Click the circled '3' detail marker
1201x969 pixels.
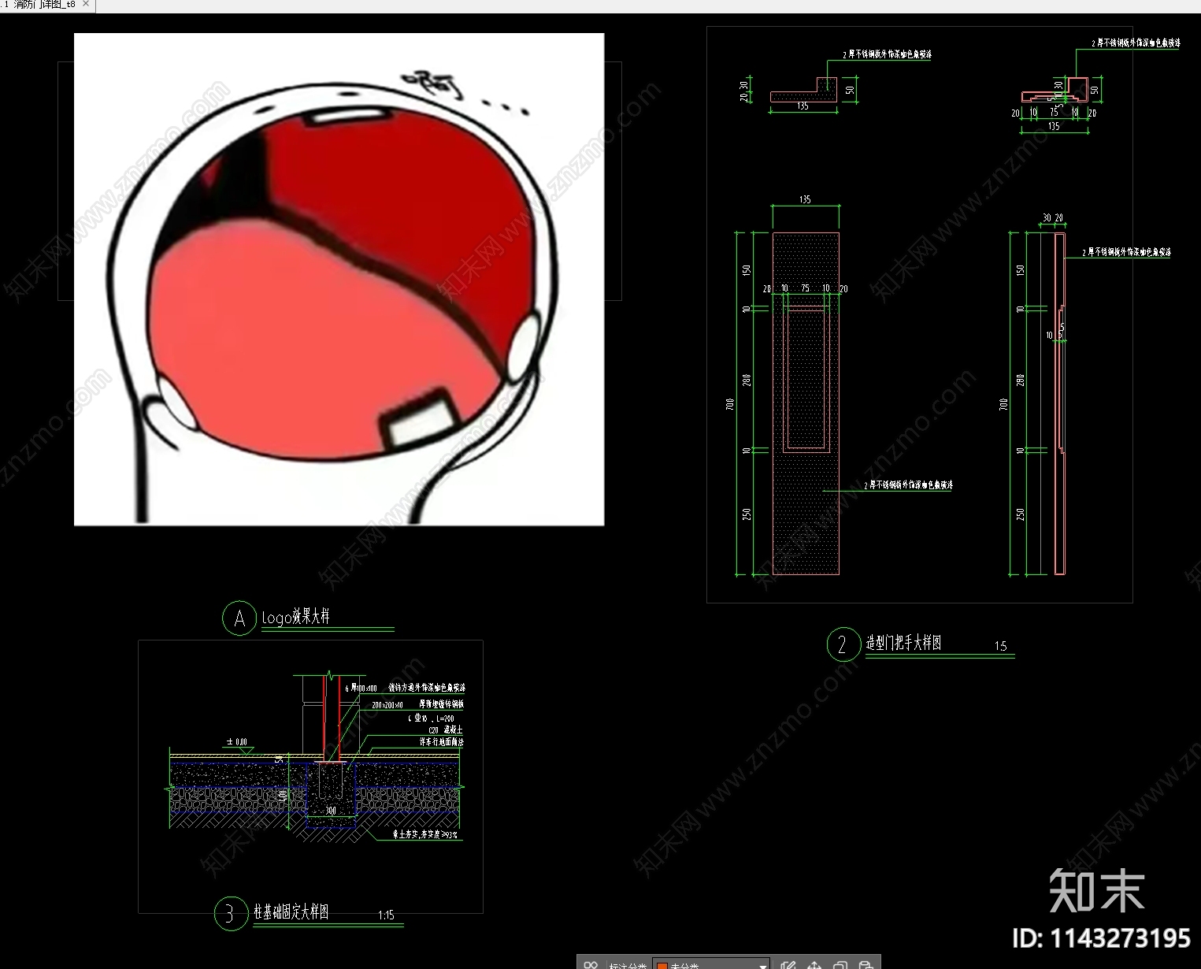pyautogui.click(x=231, y=914)
